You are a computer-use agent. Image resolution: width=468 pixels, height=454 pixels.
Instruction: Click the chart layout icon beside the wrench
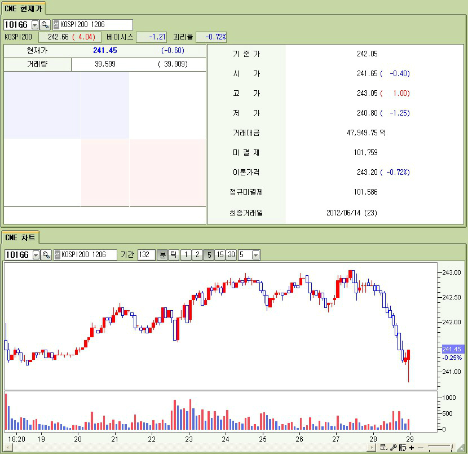point(403,447)
